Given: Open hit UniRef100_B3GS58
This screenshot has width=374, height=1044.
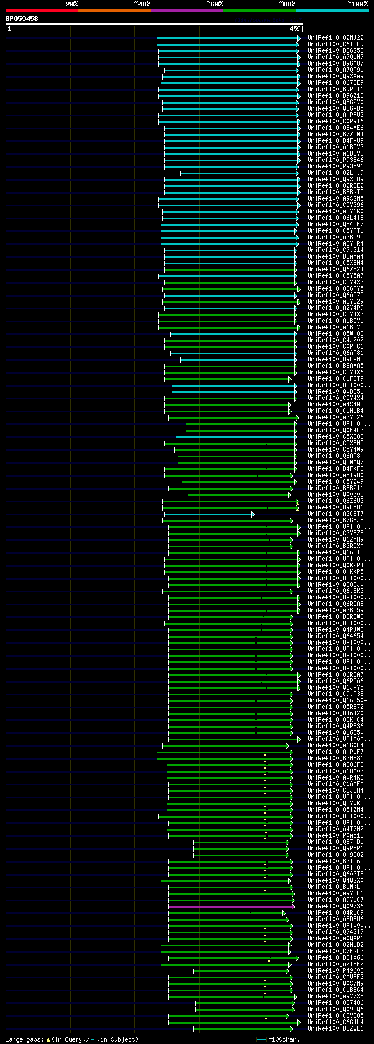Looking at the screenshot, I should (336, 50).
